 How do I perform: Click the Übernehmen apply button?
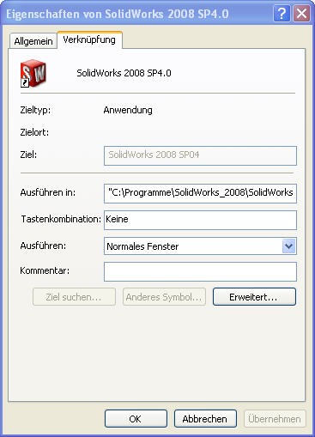click(x=275, y=419)
